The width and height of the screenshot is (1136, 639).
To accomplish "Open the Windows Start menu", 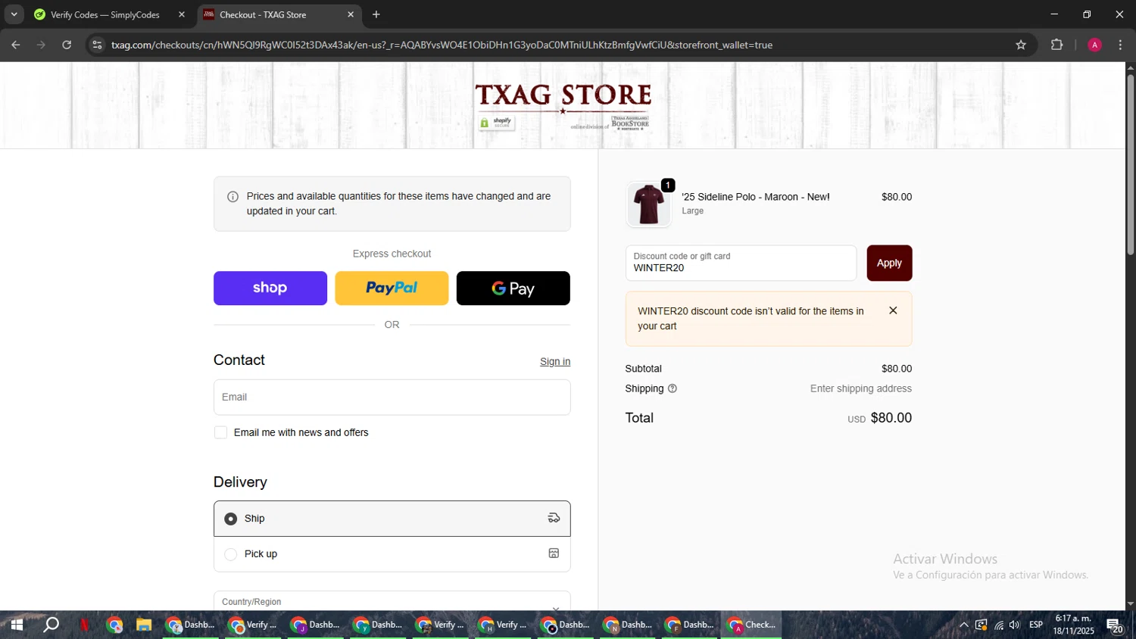I will [x=17, y=625].
